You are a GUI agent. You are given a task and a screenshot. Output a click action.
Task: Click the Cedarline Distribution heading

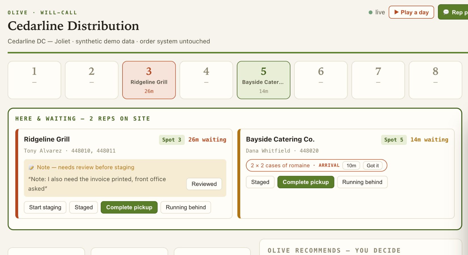tap(73, 26)
